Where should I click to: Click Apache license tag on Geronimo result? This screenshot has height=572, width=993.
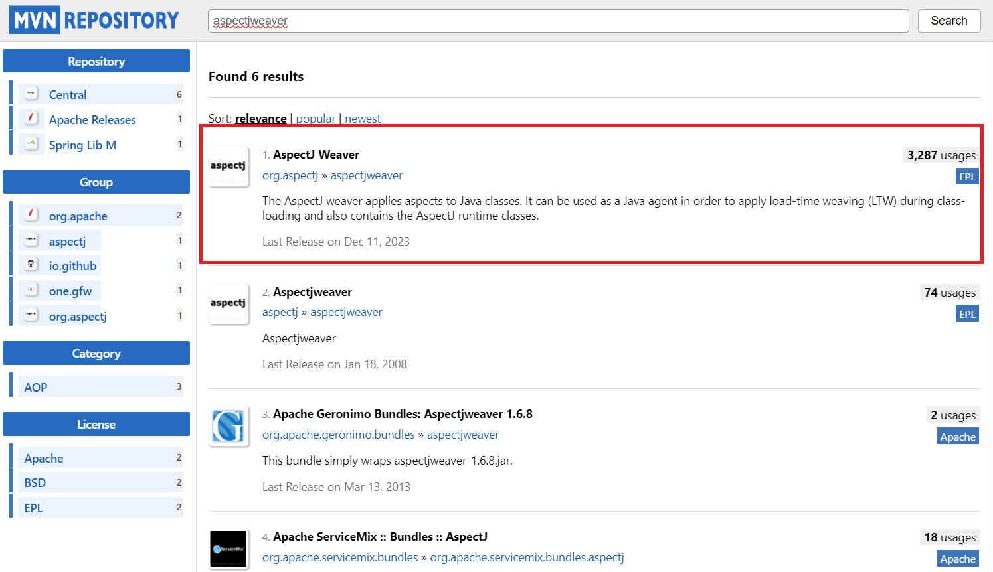tap(958, 437)
